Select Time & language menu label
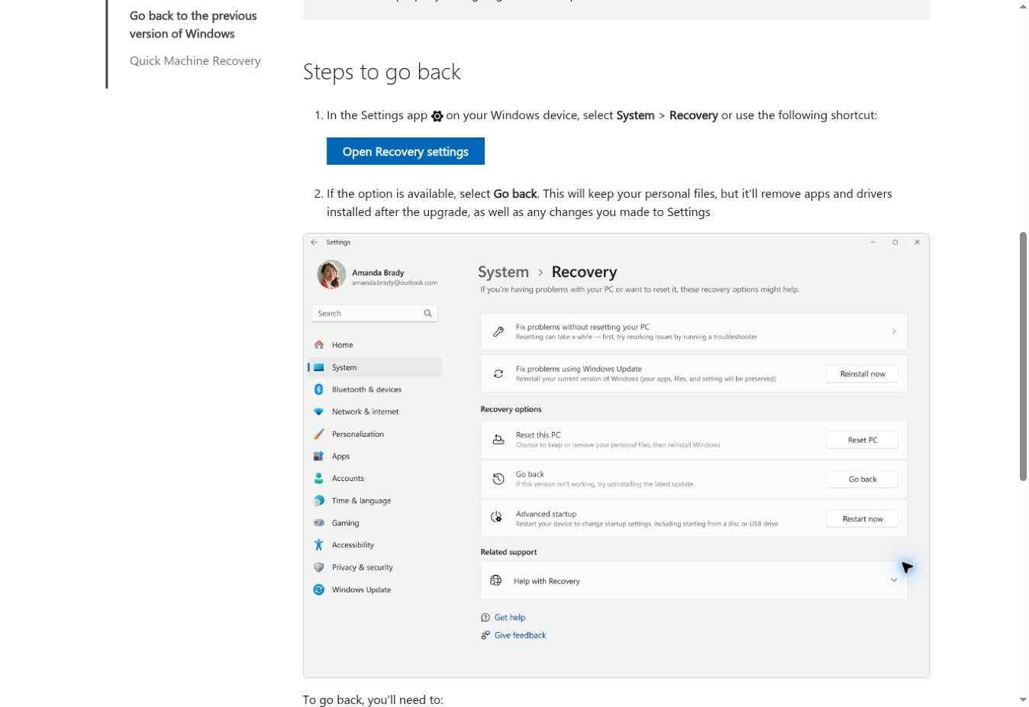The height and width of the screenshot is (707, 1029). point(361,501)
